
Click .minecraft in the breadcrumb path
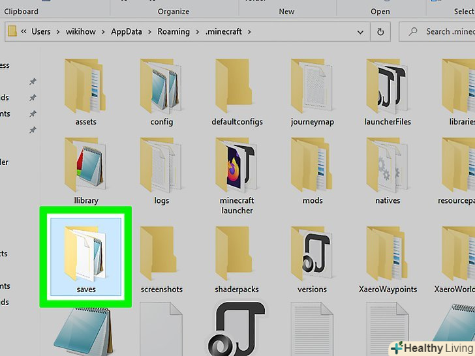[x=224, y=31]
